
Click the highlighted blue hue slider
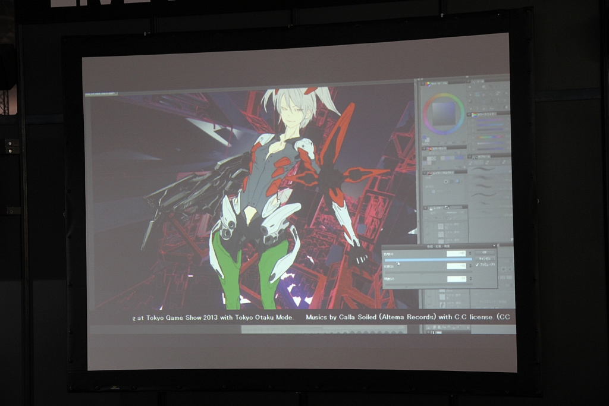point(428,260)
